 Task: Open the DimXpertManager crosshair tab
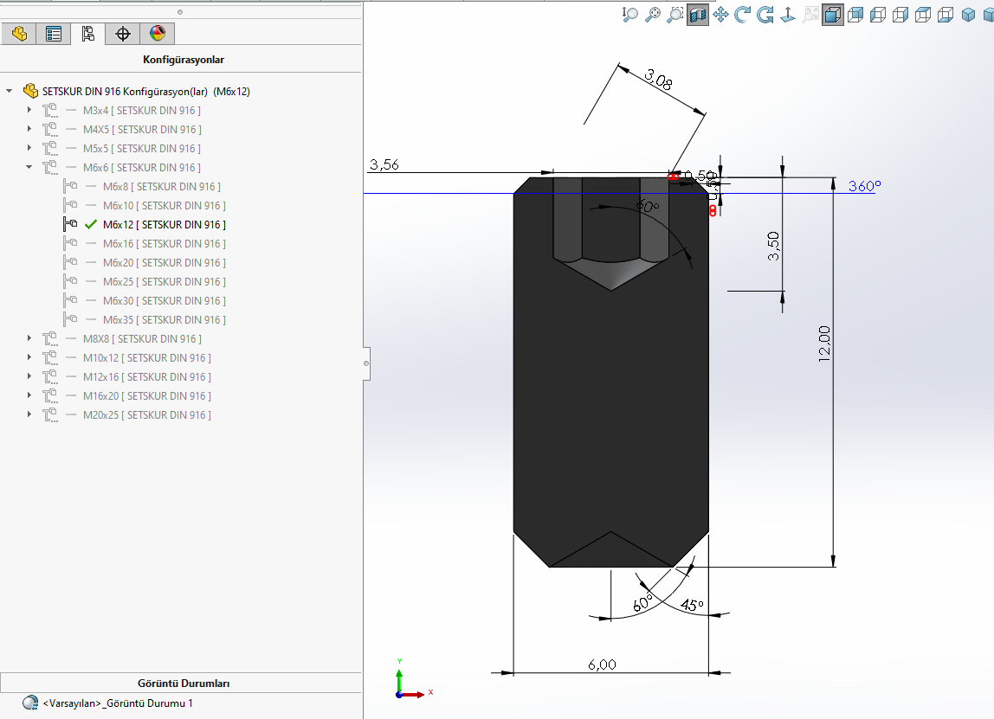(122, 34)
